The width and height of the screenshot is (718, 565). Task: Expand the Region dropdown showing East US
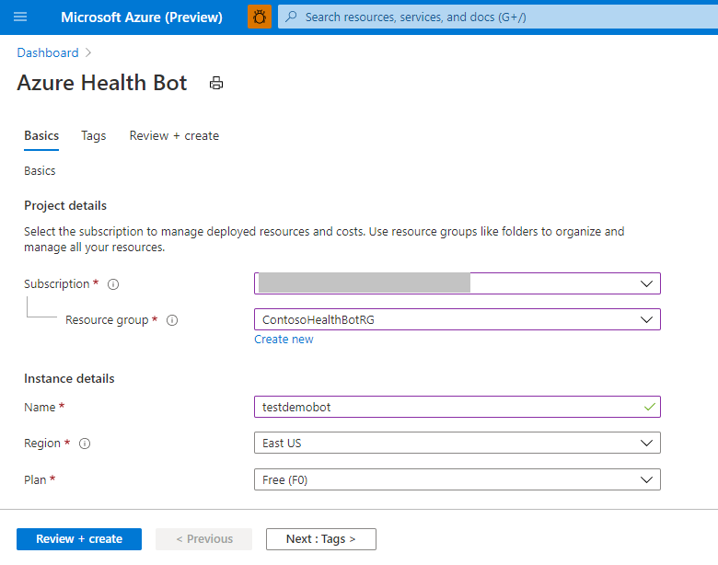[457, 443]
